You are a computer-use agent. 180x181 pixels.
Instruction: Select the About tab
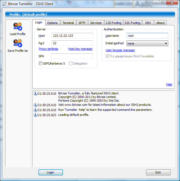click(160, 23)
